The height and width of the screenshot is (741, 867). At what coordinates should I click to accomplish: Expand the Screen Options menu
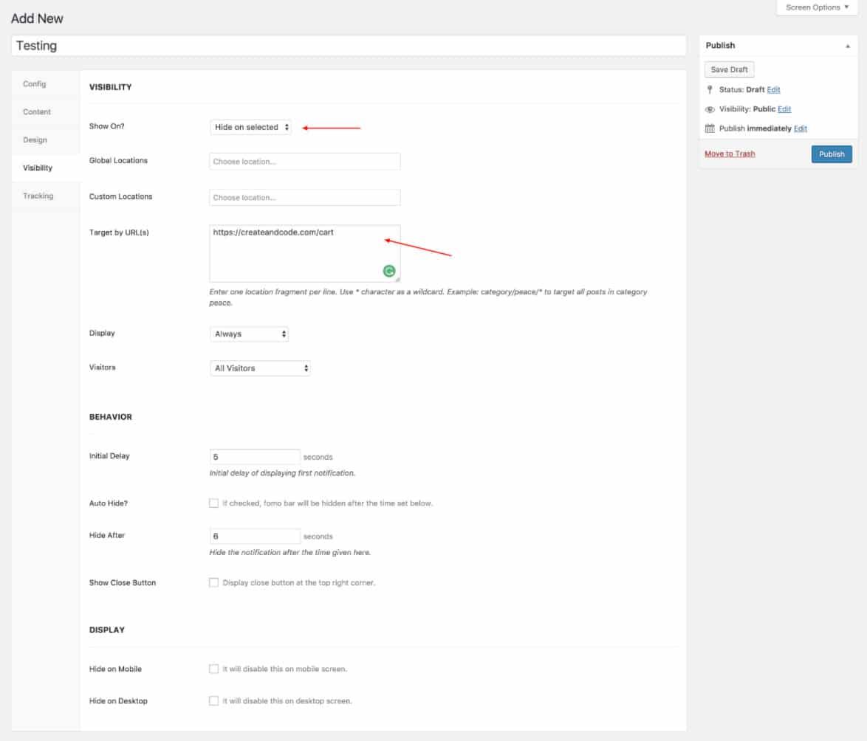click(x=817, y=7)
